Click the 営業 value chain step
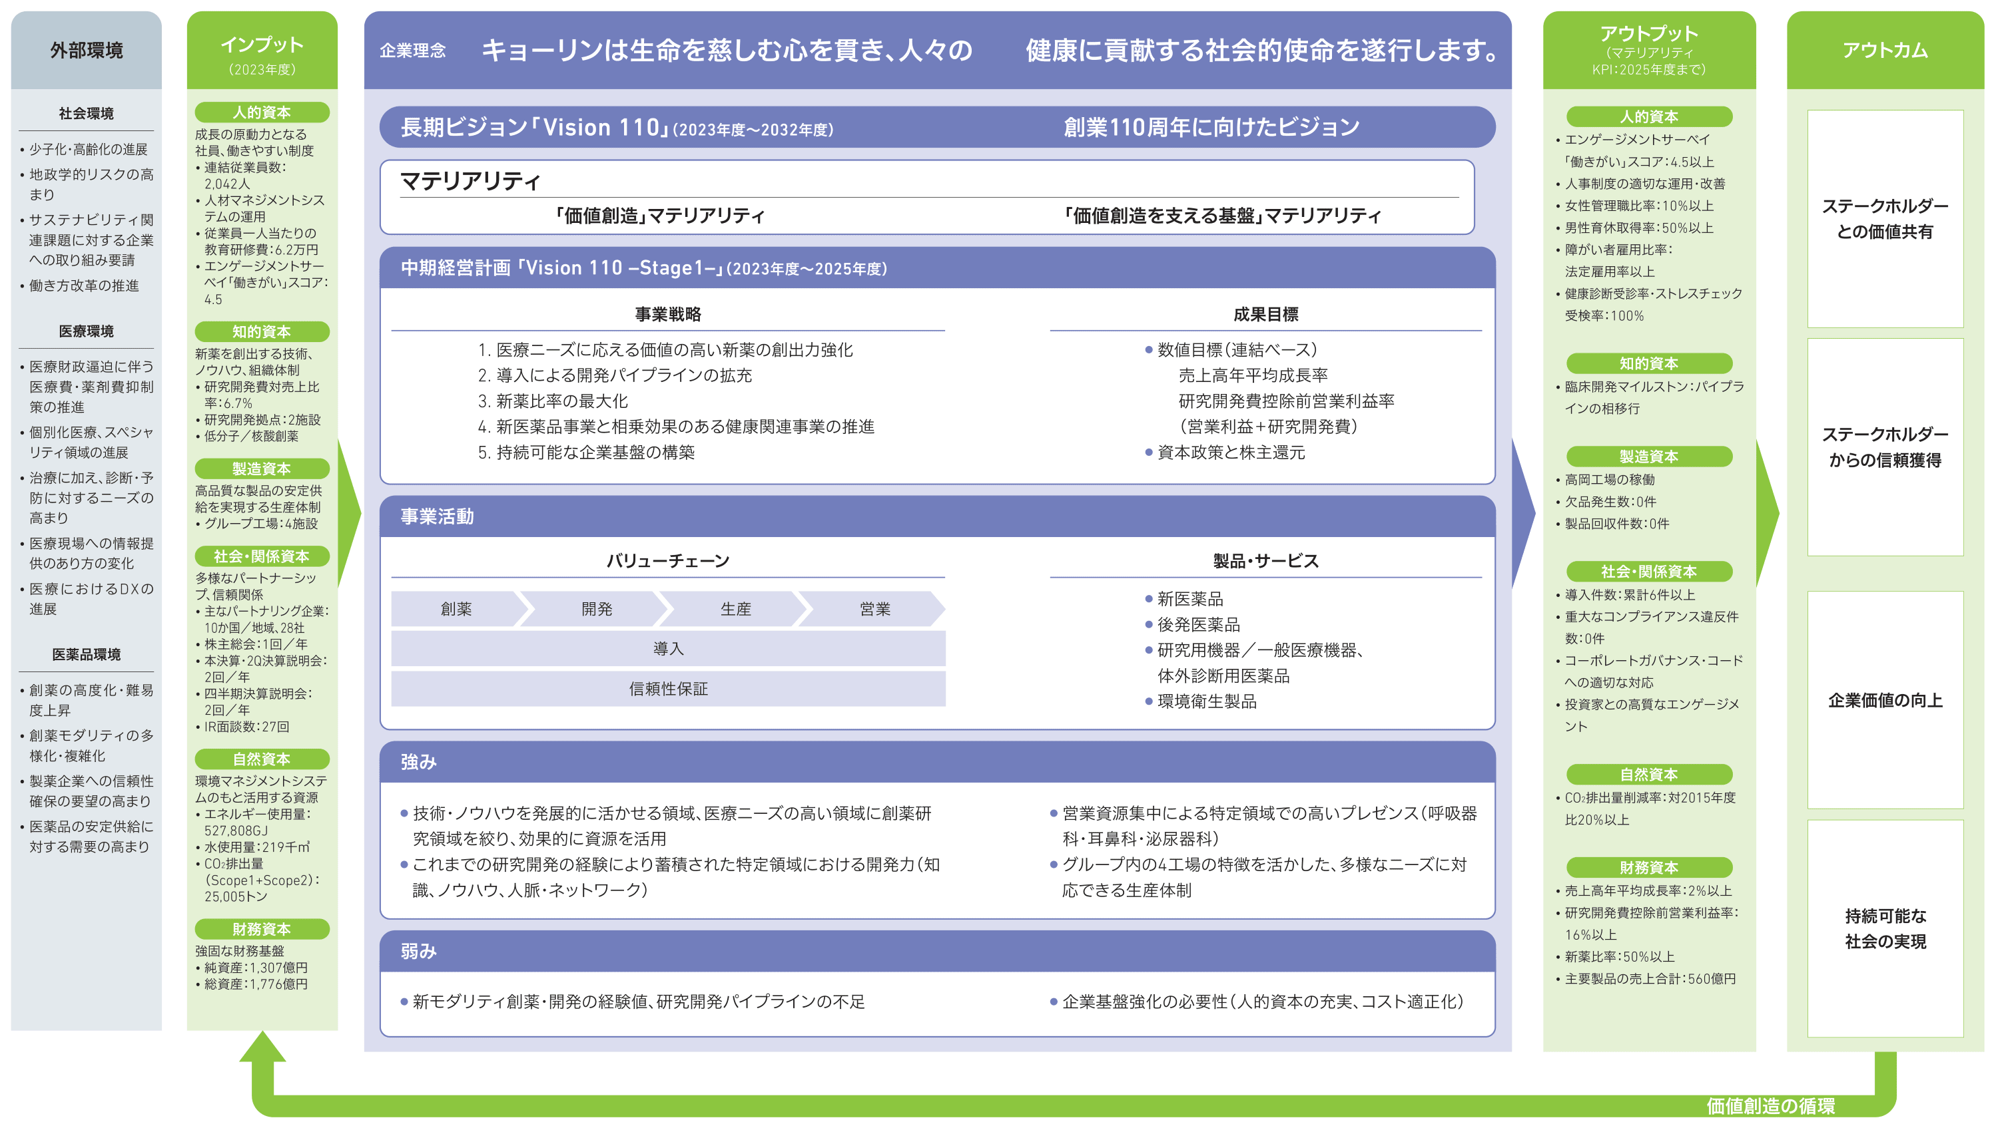The height and width of the screenshot is (1130, 1998). 874,609
